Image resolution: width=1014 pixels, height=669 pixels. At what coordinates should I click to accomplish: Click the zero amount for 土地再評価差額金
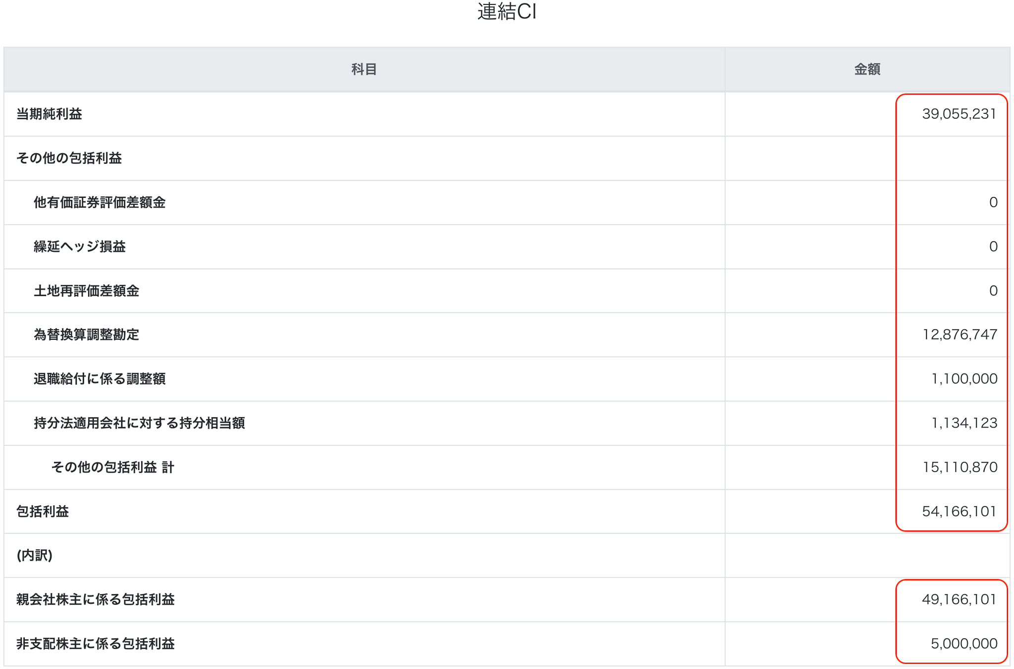[993, 290]
